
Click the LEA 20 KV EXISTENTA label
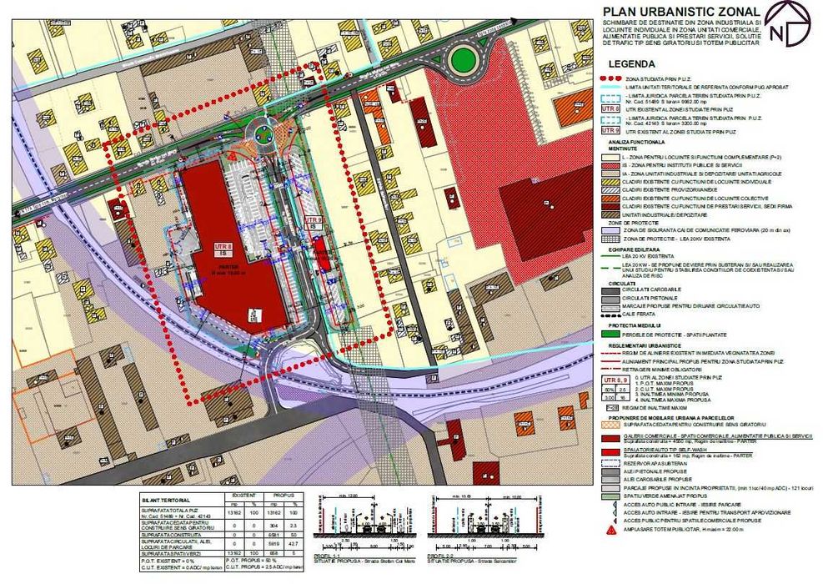(648, 256)
